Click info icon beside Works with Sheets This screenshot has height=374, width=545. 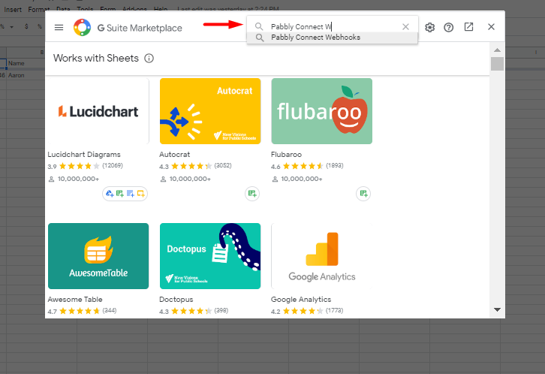(149, 58)
